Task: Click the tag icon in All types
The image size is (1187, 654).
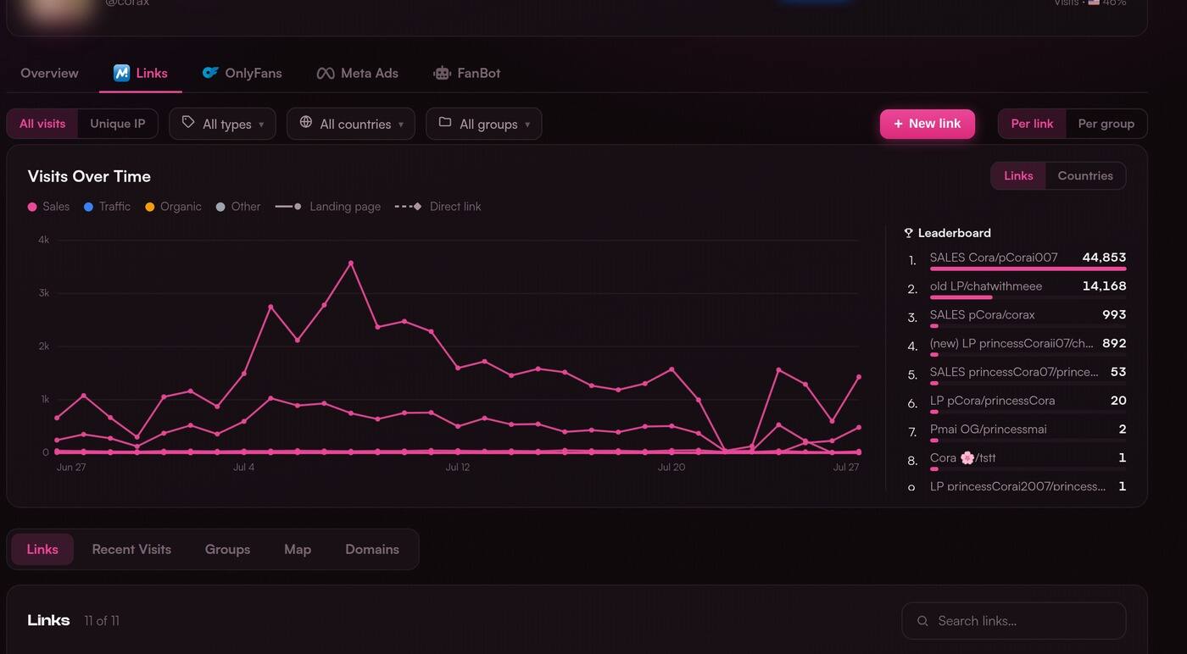Action: coord(188,123)
